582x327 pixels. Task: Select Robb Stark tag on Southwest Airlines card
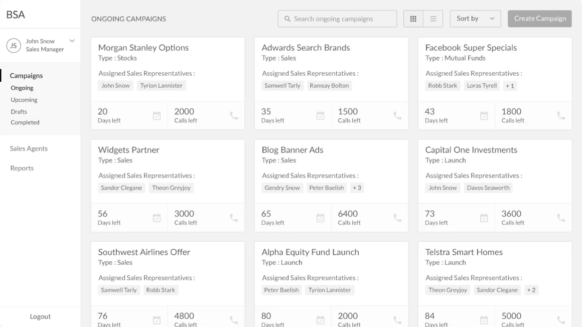coord(161,290)
